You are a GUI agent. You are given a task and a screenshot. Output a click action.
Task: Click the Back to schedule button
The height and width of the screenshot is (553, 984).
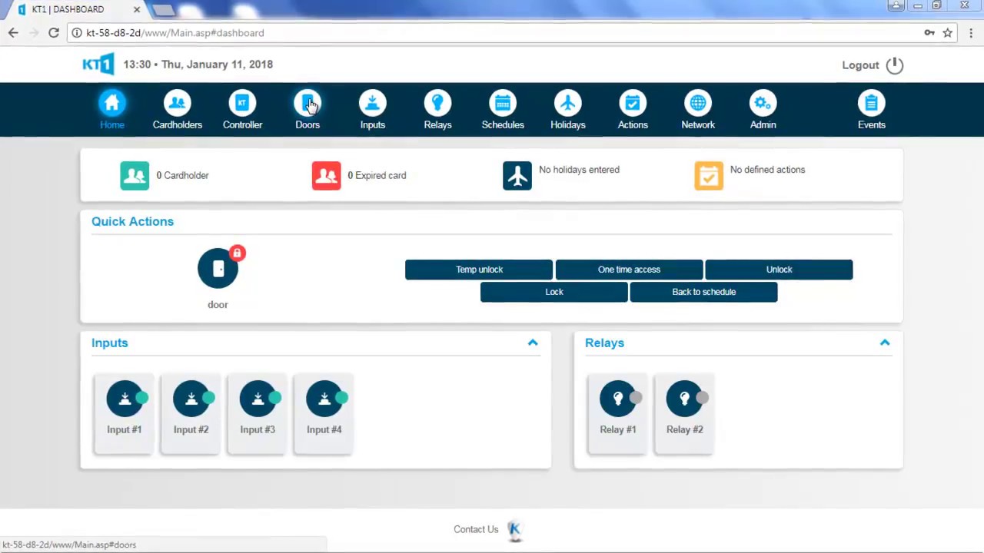click(x=703, y=292)
